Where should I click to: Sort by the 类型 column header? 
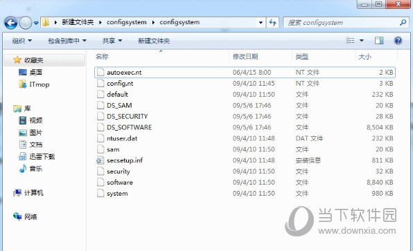(x=302, y=57)
